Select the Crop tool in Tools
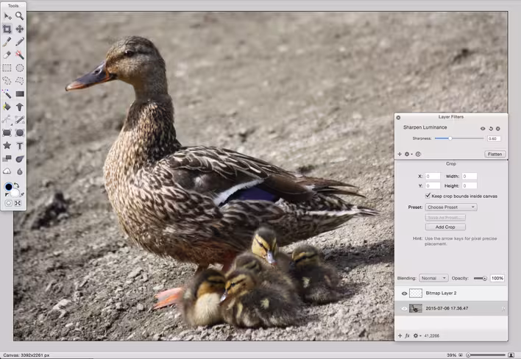 [x=7, y=29]
